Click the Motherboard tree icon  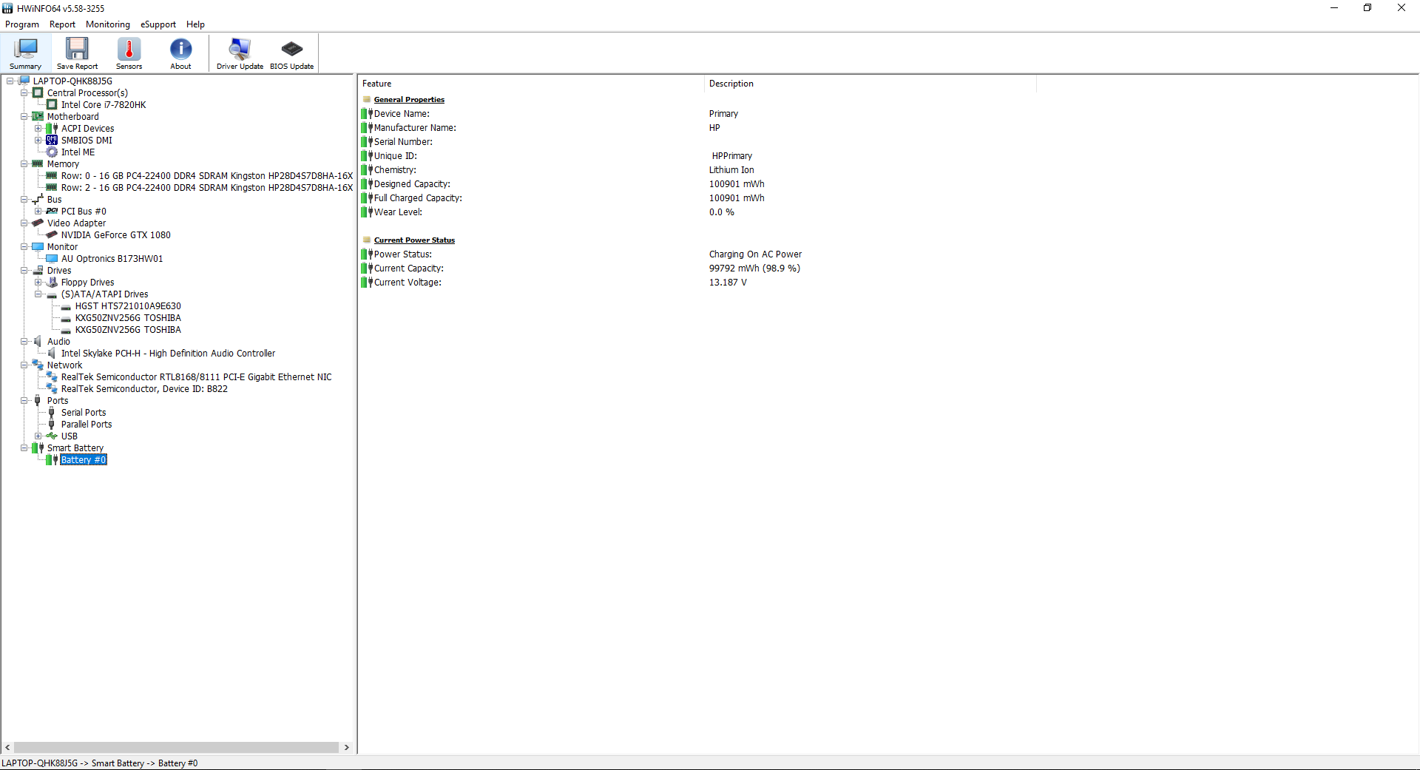pyautogui.click(x=38, y=117)
